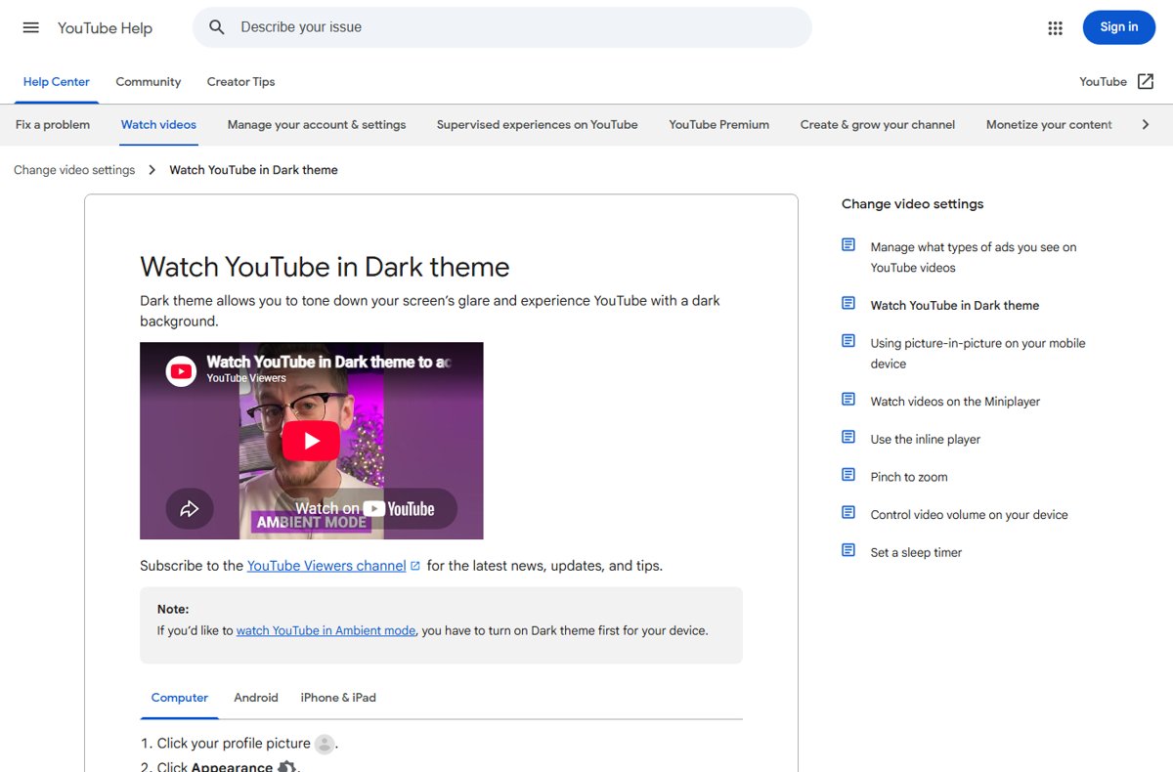
Task: Play the embedded video with red play button
Action: (311, 441)
